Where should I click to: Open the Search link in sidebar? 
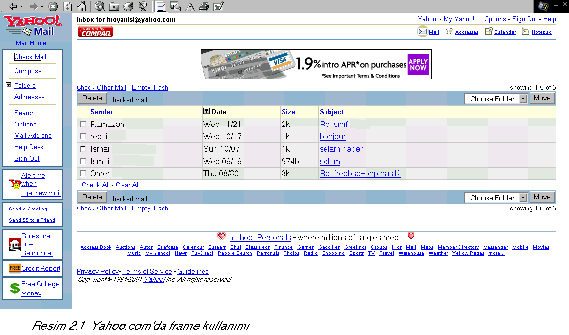click(x=24, y=113)
